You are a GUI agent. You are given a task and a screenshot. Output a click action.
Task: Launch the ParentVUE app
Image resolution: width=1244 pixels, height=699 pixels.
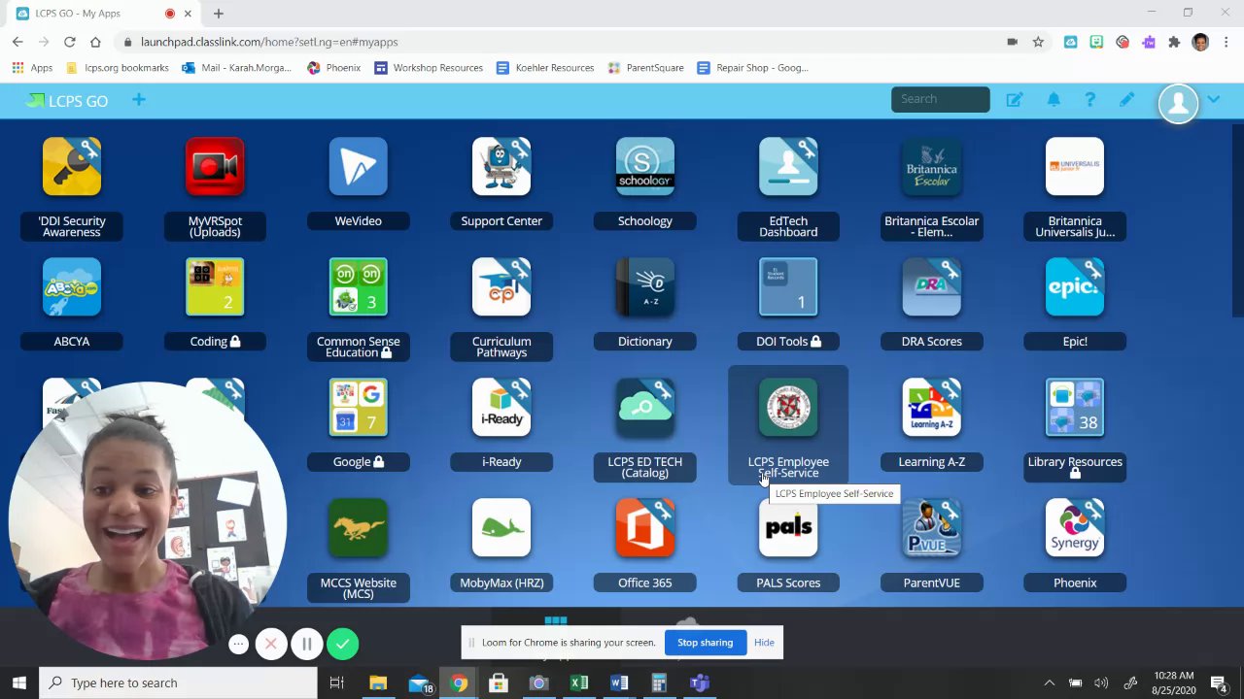[x=932, y=528]
